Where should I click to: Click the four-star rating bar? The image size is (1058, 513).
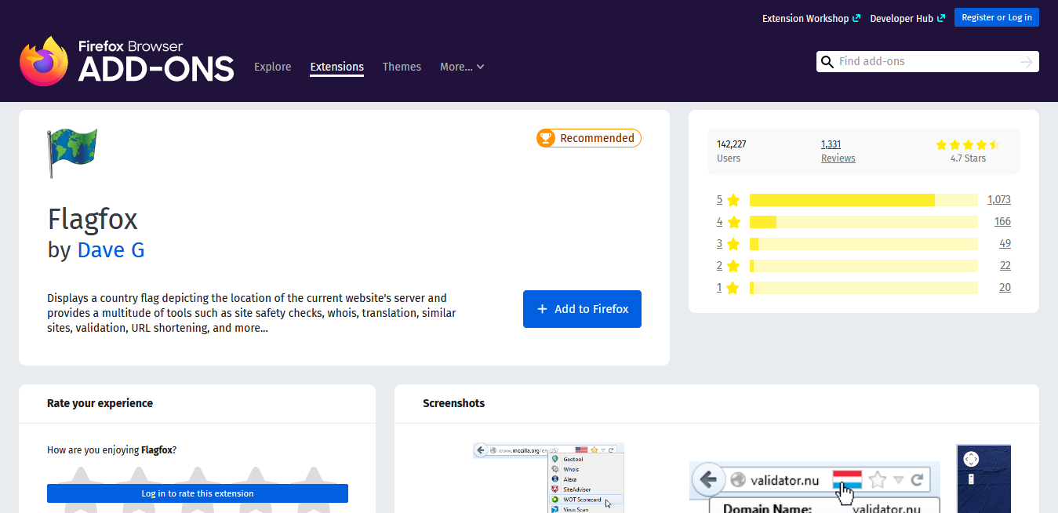click(x=863, y=222)
